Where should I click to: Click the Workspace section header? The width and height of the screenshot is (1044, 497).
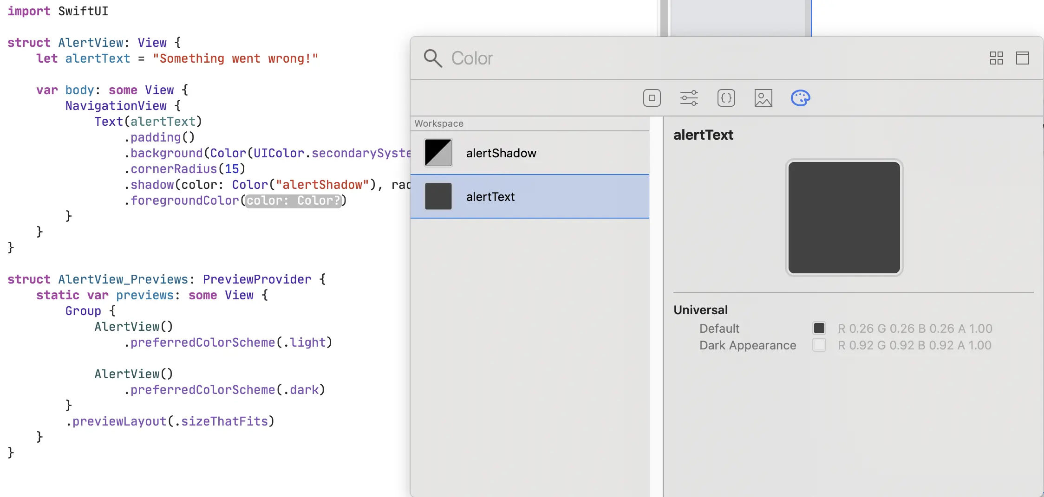pyautogui.click(x=439, y=123)
